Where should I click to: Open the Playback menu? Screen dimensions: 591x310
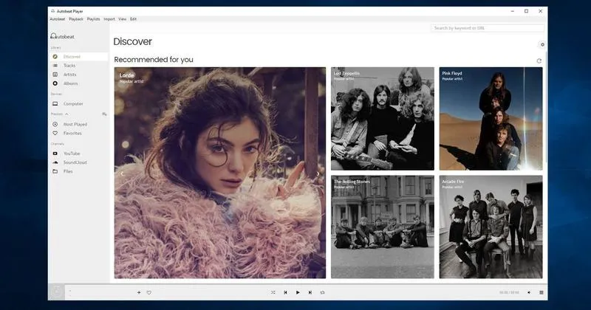(x=76, y=19)
